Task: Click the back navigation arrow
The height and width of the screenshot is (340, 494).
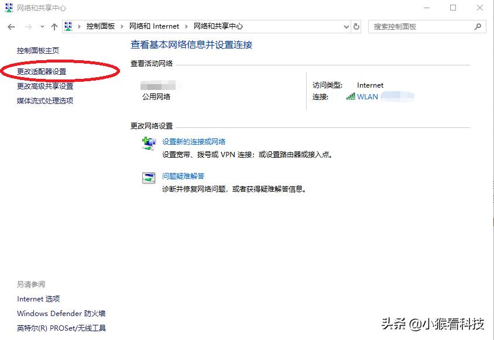Action: coord(11,26)
